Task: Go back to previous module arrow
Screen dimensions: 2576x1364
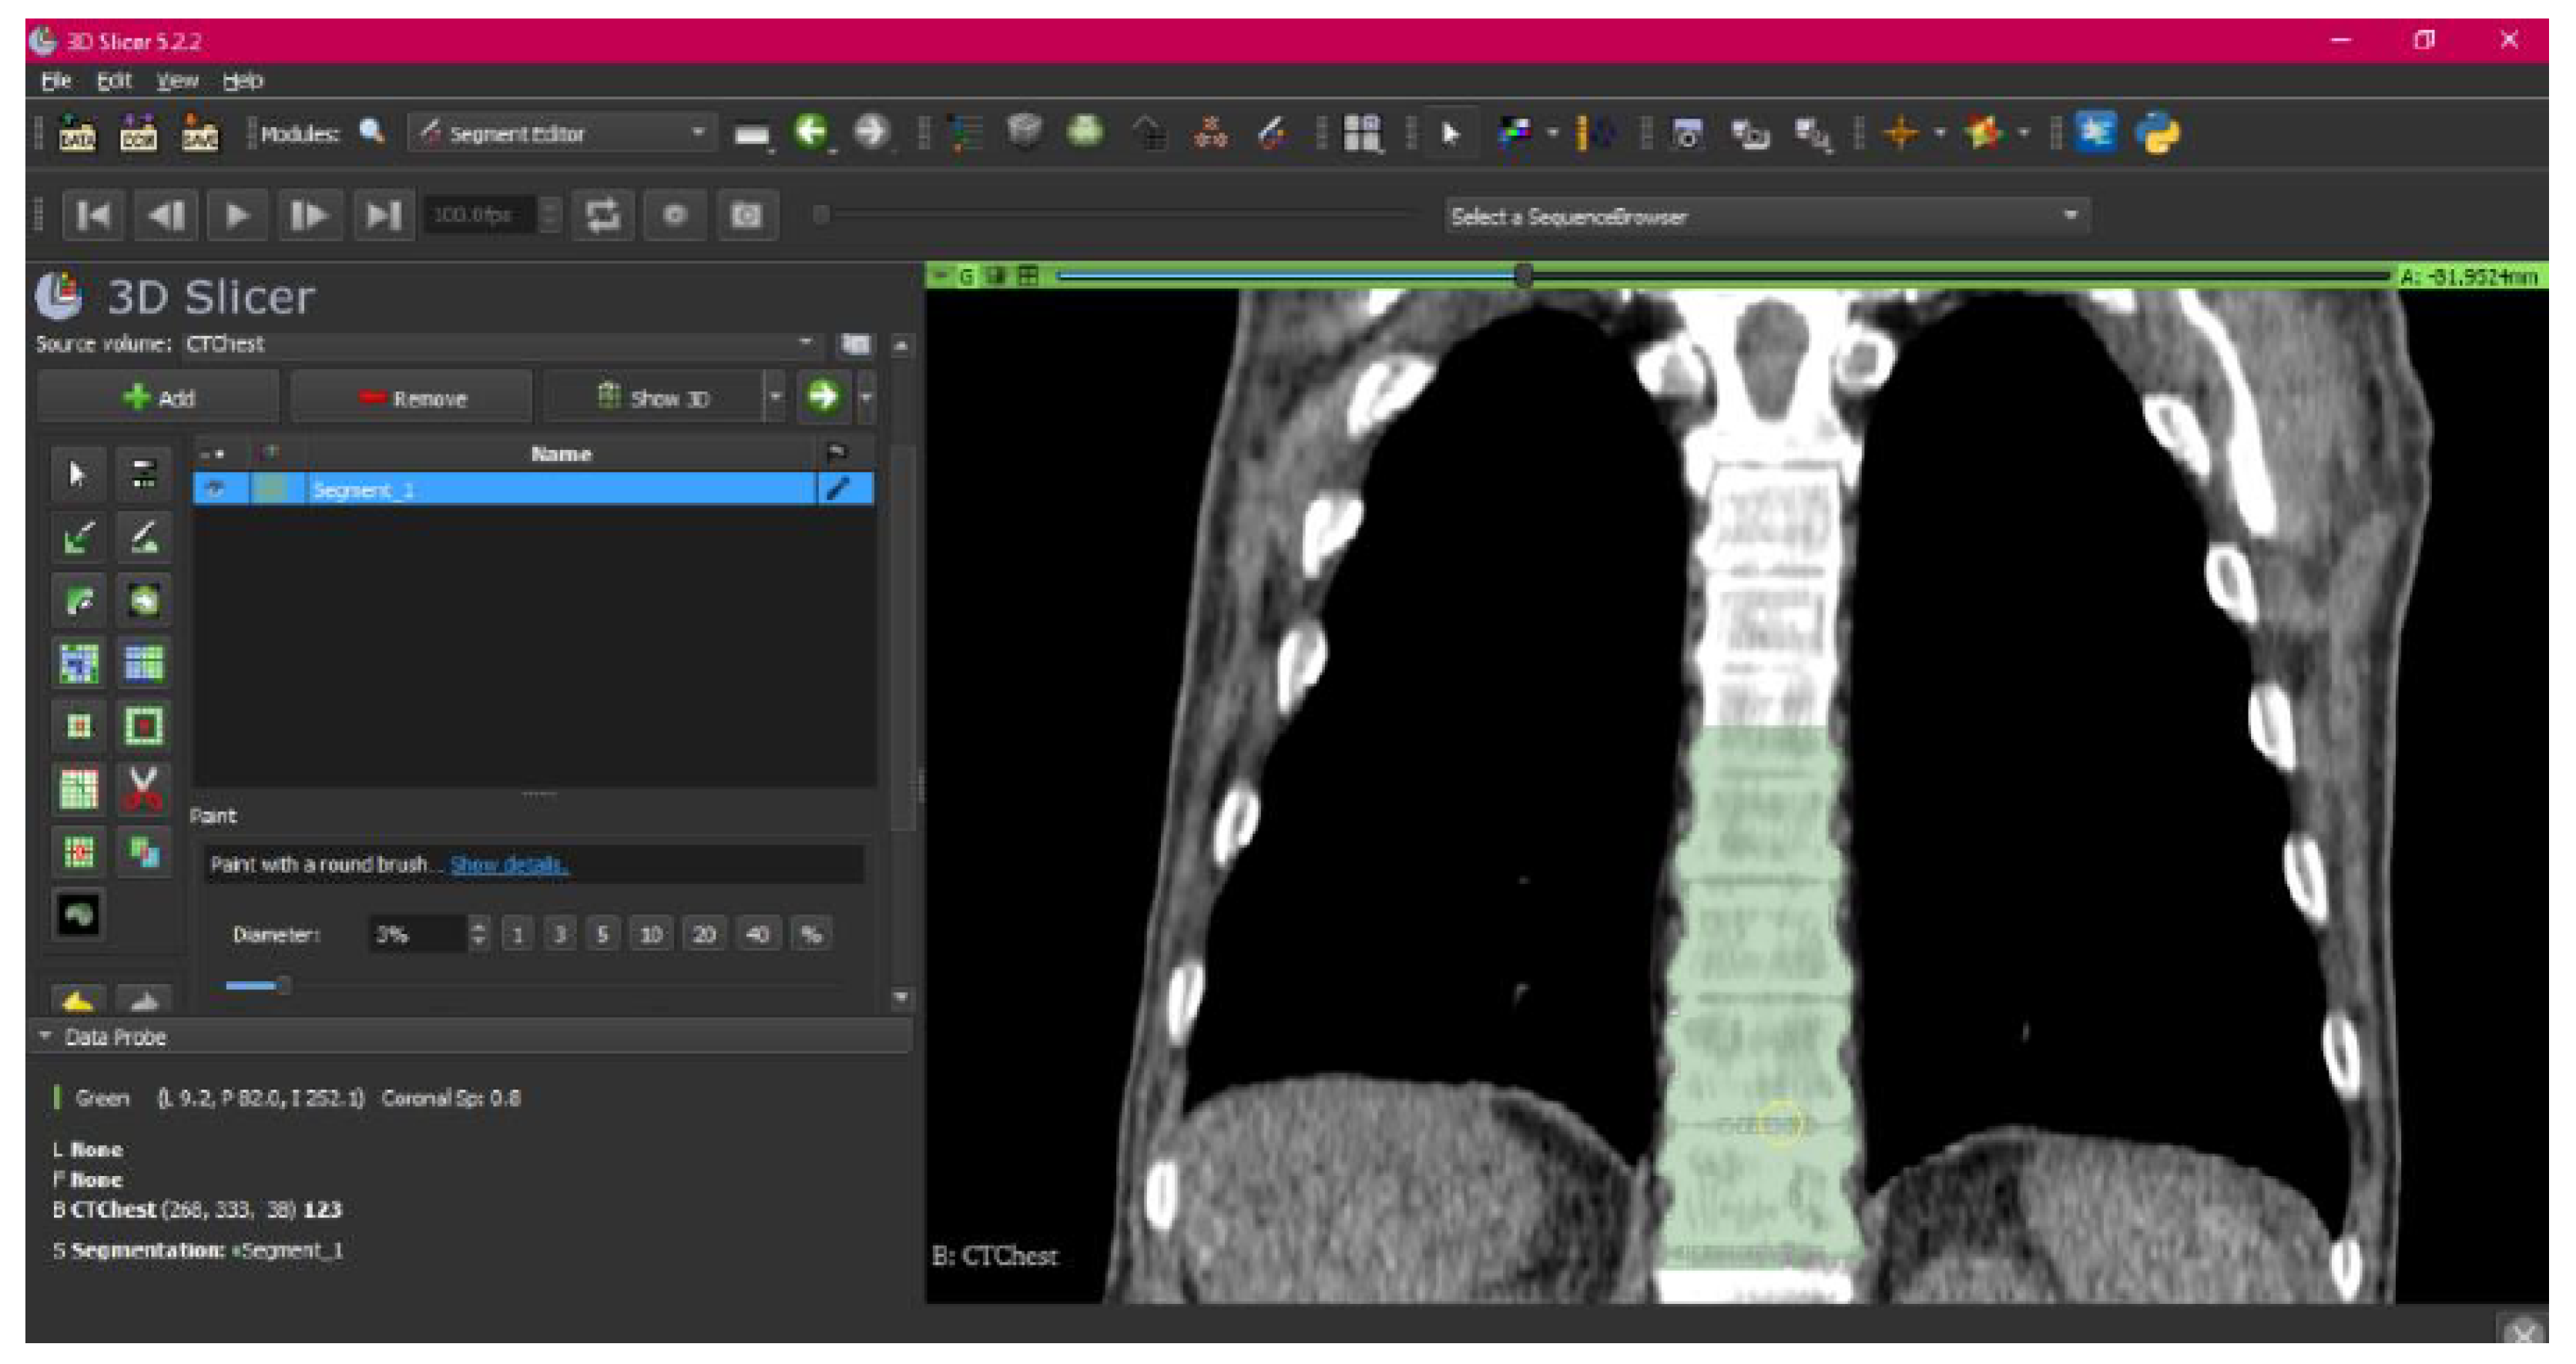Action: 811,132
